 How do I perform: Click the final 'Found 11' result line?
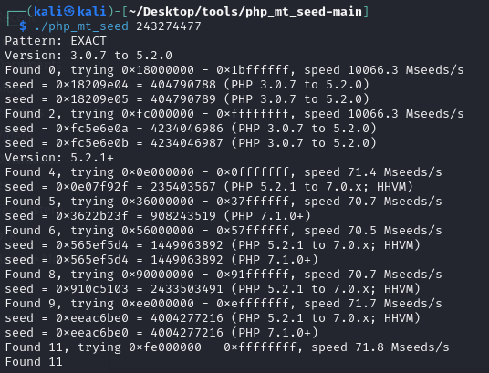click(34, 362)
